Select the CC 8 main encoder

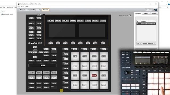tap(35, 52)
